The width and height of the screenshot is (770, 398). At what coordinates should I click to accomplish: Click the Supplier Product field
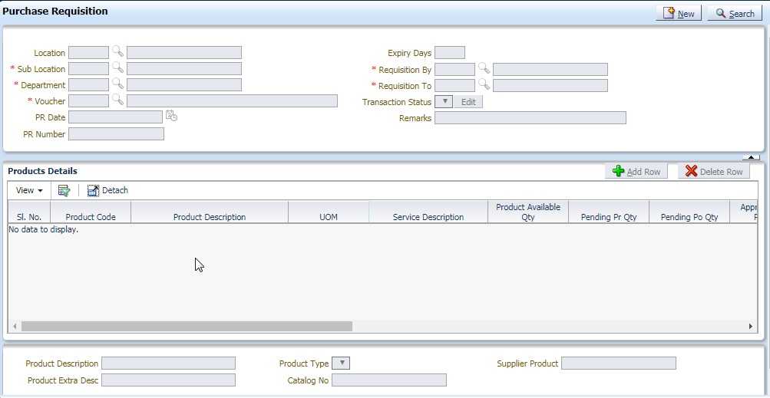point(619,363)
